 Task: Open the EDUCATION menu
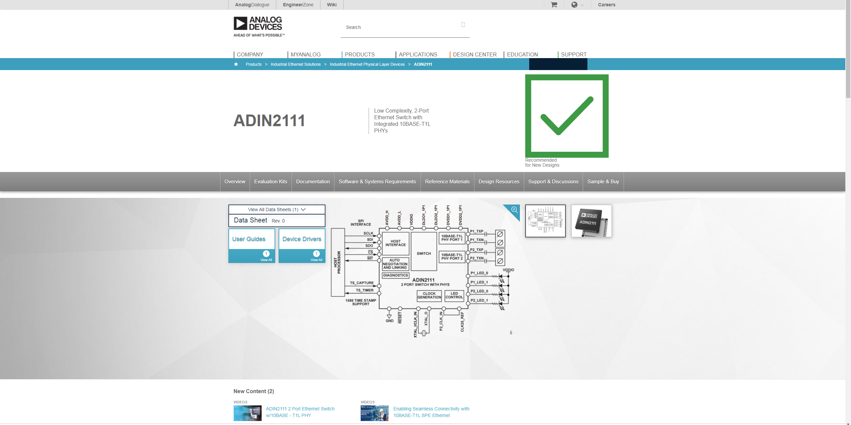coord(522,54)
